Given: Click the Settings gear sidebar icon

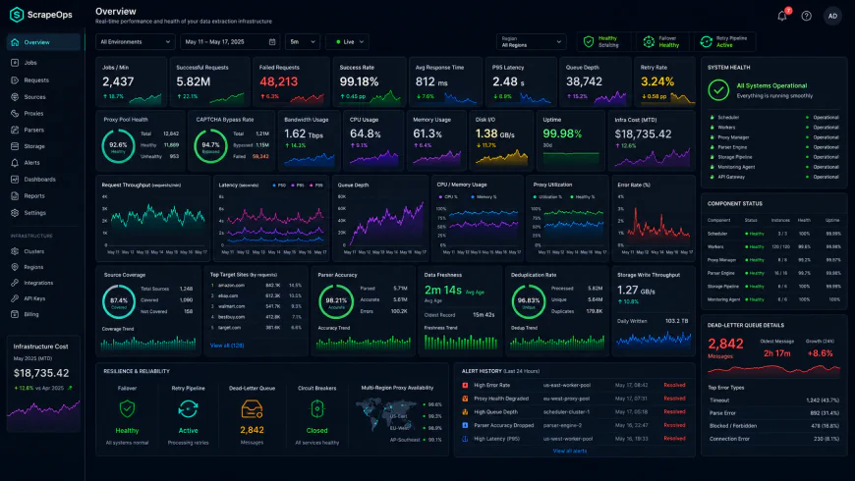Looking at the screenshot, I should pyautogui.click(x=15, y=212).
